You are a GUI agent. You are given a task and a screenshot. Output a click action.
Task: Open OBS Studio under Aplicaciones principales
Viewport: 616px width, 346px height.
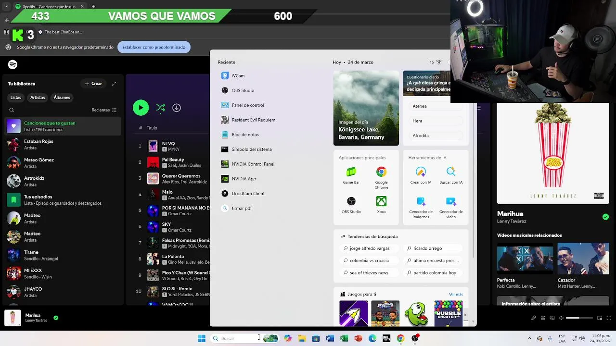coord(351,205)
